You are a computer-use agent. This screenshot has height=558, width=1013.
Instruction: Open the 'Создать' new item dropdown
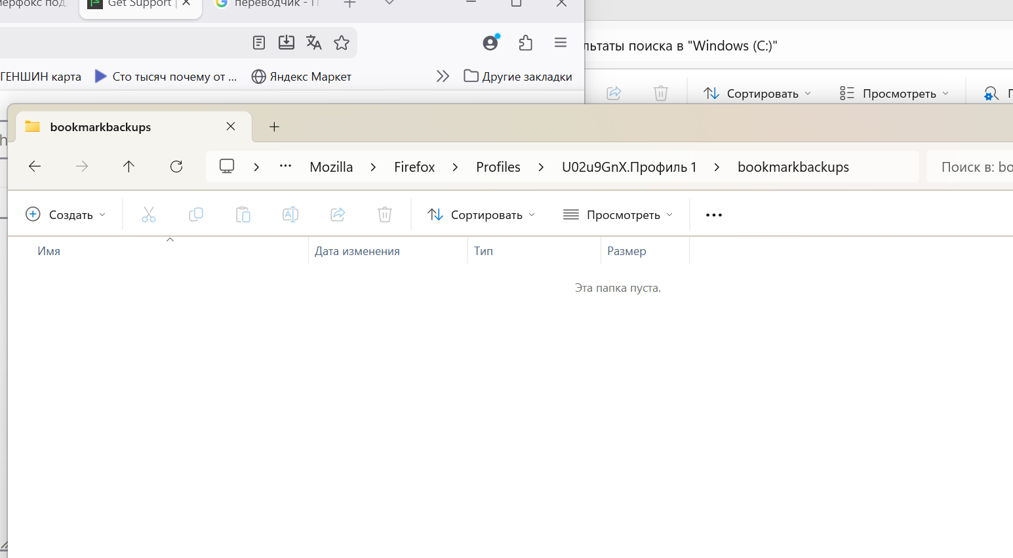pyautogui.click(x=65, y=214)
